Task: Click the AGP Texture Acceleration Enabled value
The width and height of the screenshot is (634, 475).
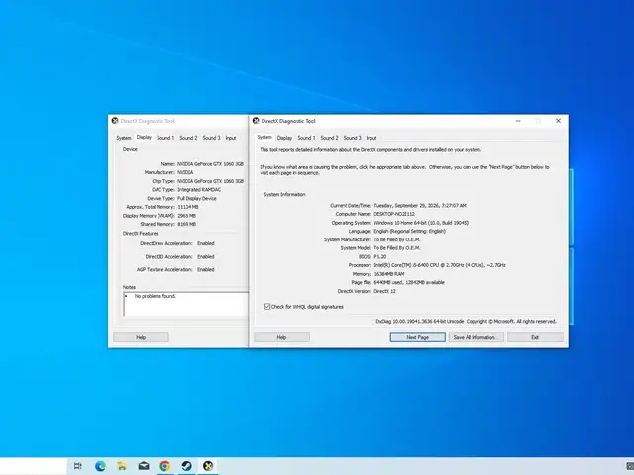Action: 206,270
